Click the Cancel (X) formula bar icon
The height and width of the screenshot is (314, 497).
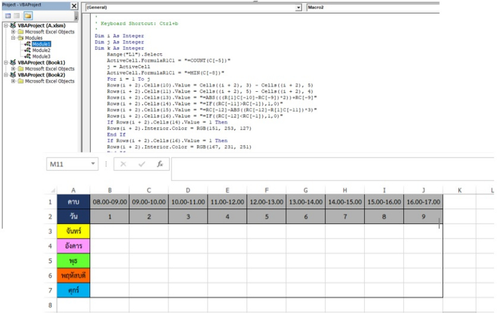123,164
